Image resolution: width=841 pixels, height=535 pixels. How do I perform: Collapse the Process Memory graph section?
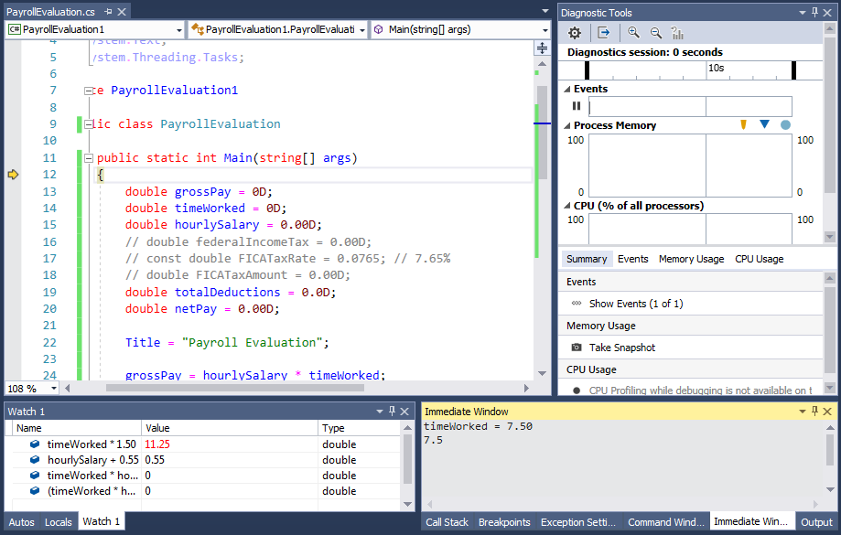[x=567, y=125]
